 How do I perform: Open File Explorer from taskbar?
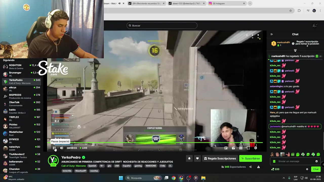tap(203, 178)
